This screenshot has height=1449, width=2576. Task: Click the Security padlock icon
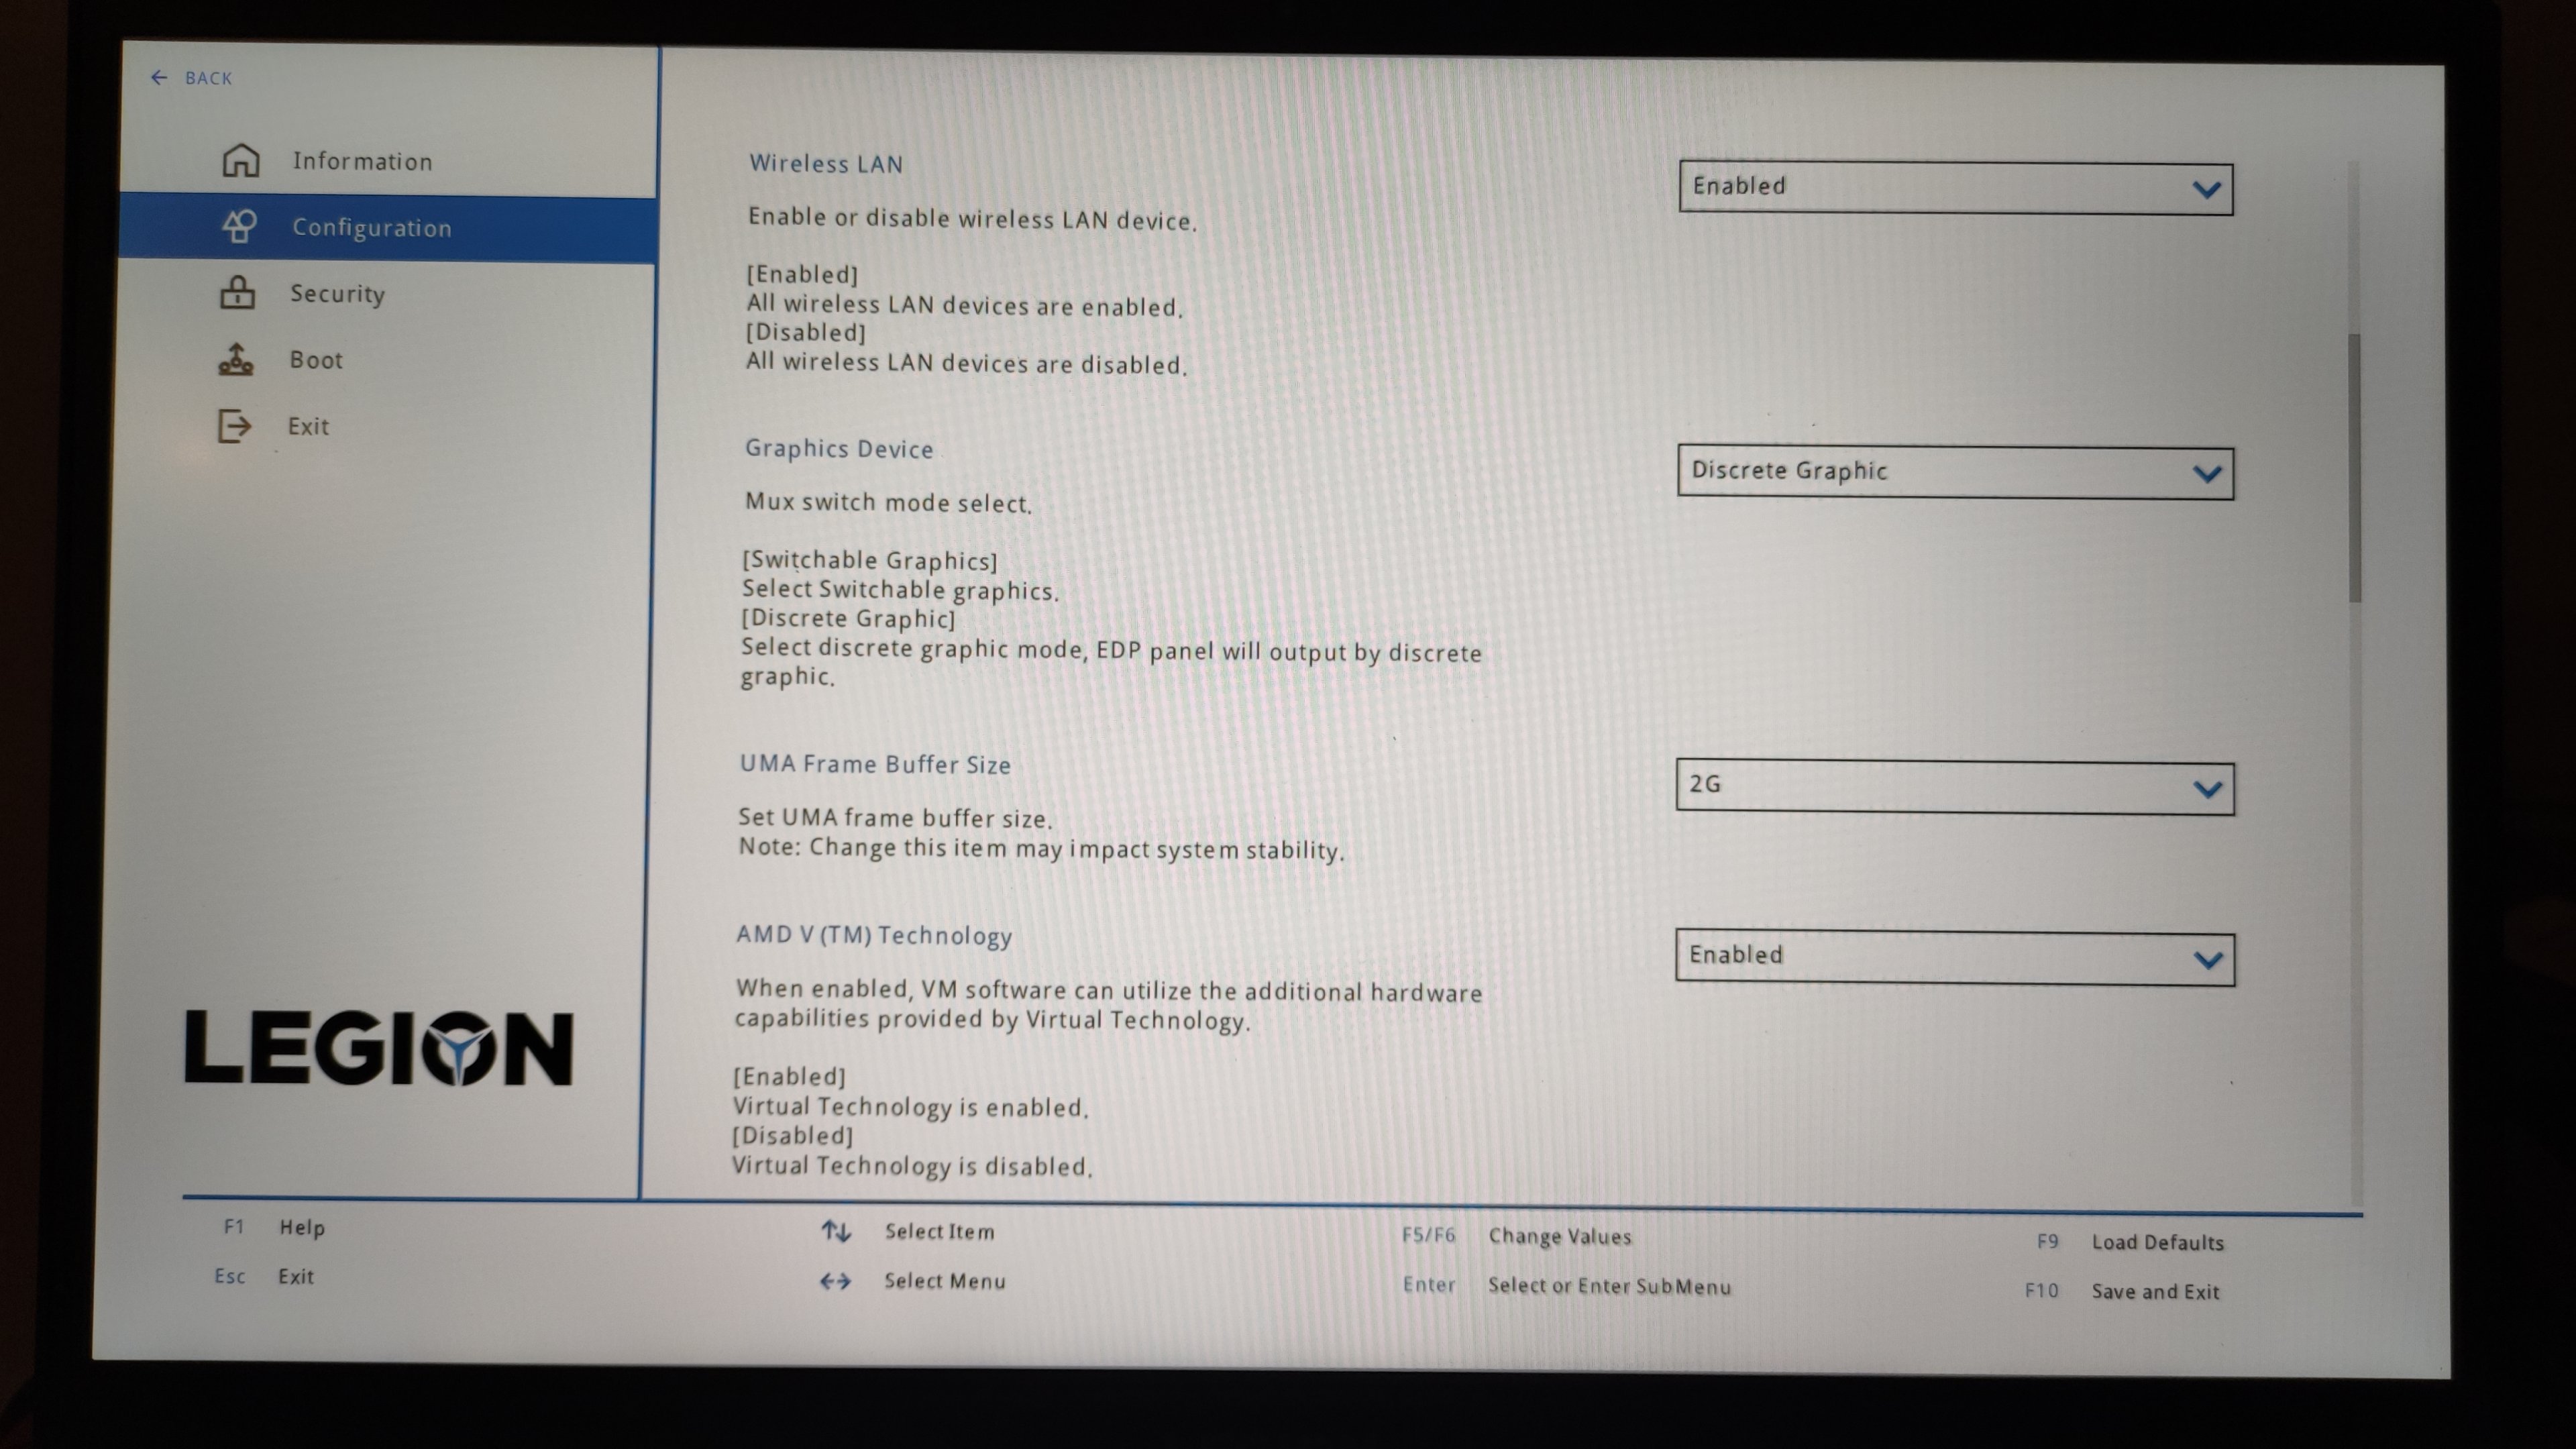tap(237, 293)
